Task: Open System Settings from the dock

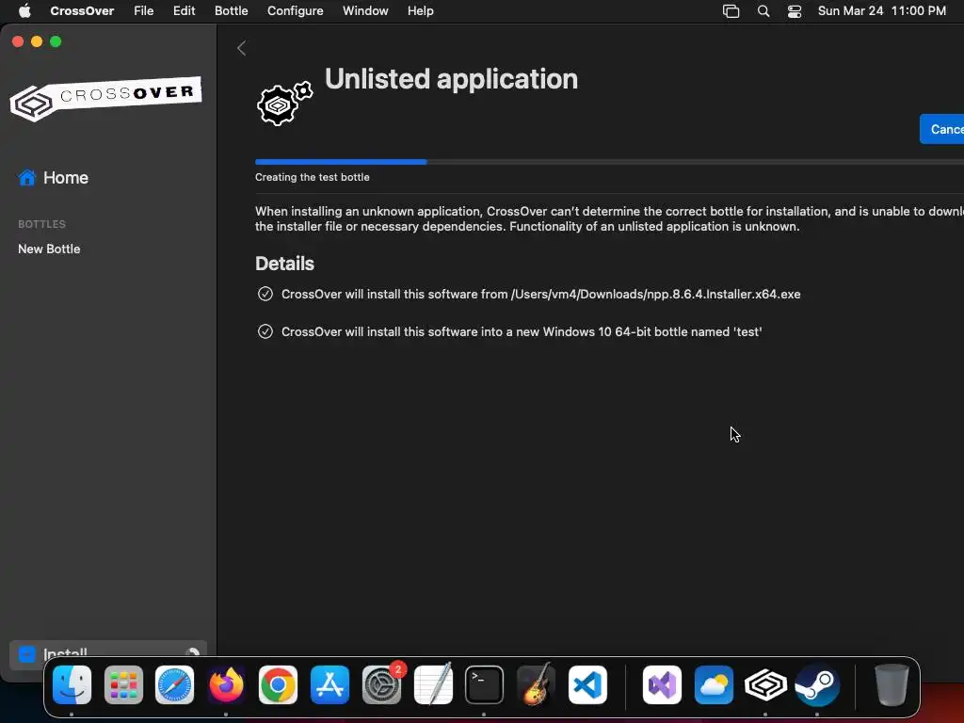Action: coord(382,685)
